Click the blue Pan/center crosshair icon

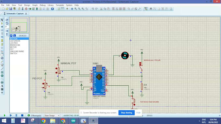(x=72, y=9)
